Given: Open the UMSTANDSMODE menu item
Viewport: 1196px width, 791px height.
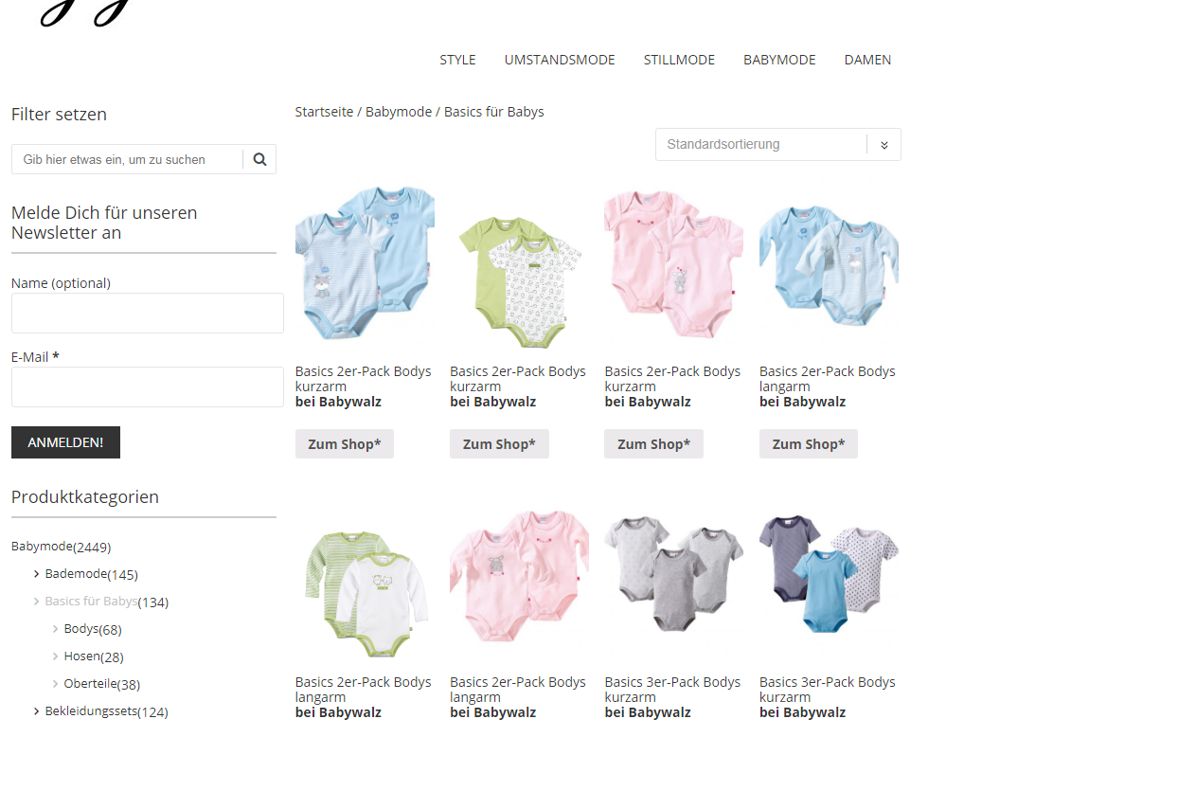Looking at the screenshot, I should point(560,60).
